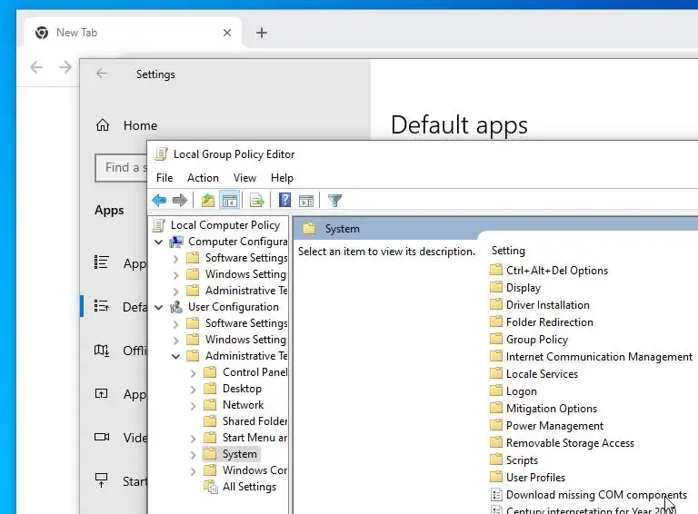The height and width of the screenshot is (514, 698).
Task: Expand the Control Panel tree node
Action: pyautogui.click(x=194, y=373)
